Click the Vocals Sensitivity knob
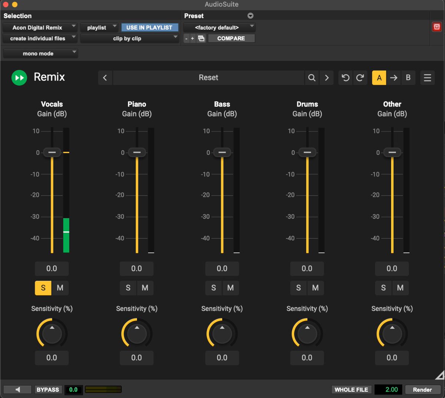445x398 pixels. (52, 333)
